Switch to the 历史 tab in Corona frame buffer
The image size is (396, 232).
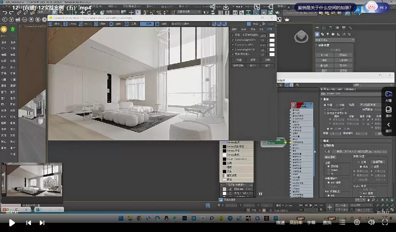(x=253, y=29)
